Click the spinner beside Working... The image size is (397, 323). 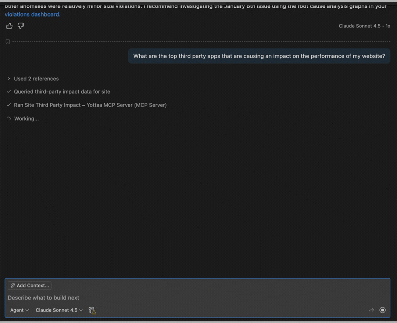click(9, 119)
